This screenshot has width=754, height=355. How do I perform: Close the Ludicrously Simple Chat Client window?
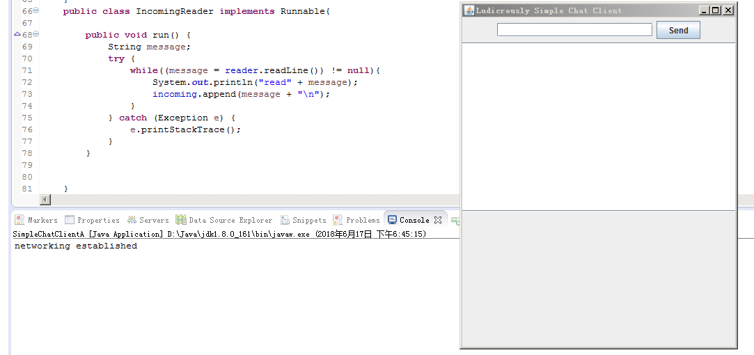click(x=728, y=10)
